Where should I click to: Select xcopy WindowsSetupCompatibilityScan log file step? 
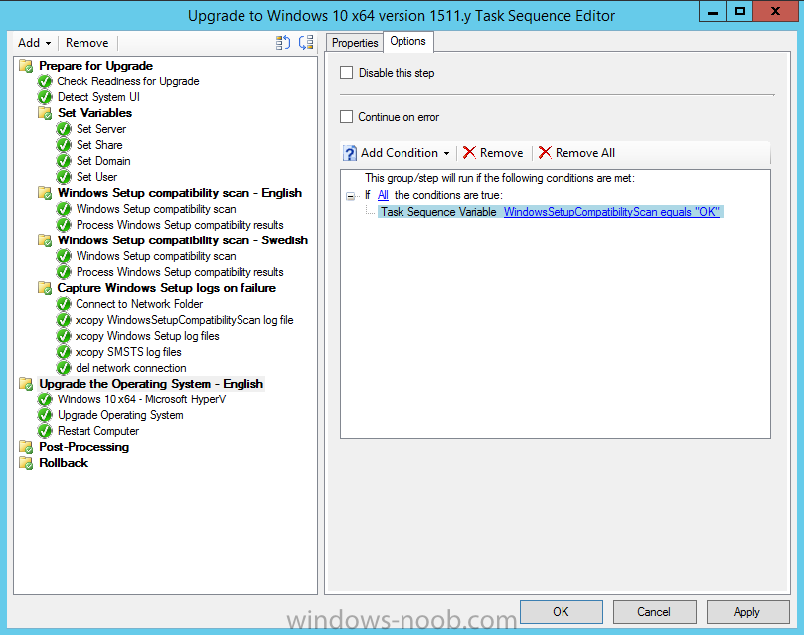(x=185, y=320)
